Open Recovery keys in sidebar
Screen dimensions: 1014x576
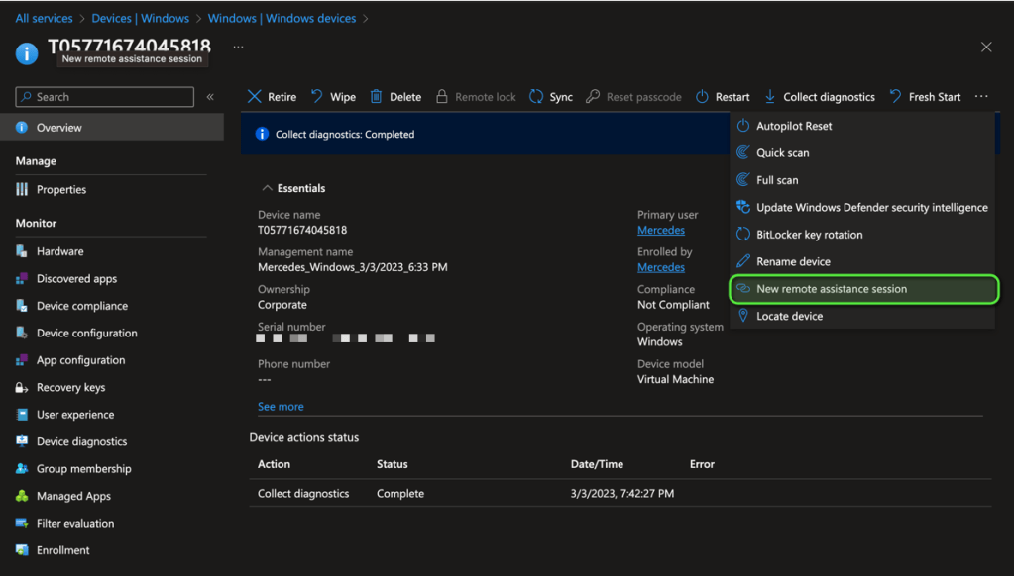pyautogui.click(x=70, y=388)
